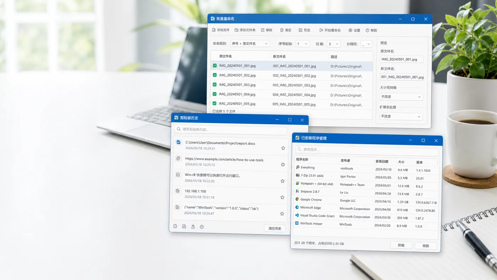The image size is (497, 280).
Task: Open the 序号起始 dropdown
Action: 302,44
